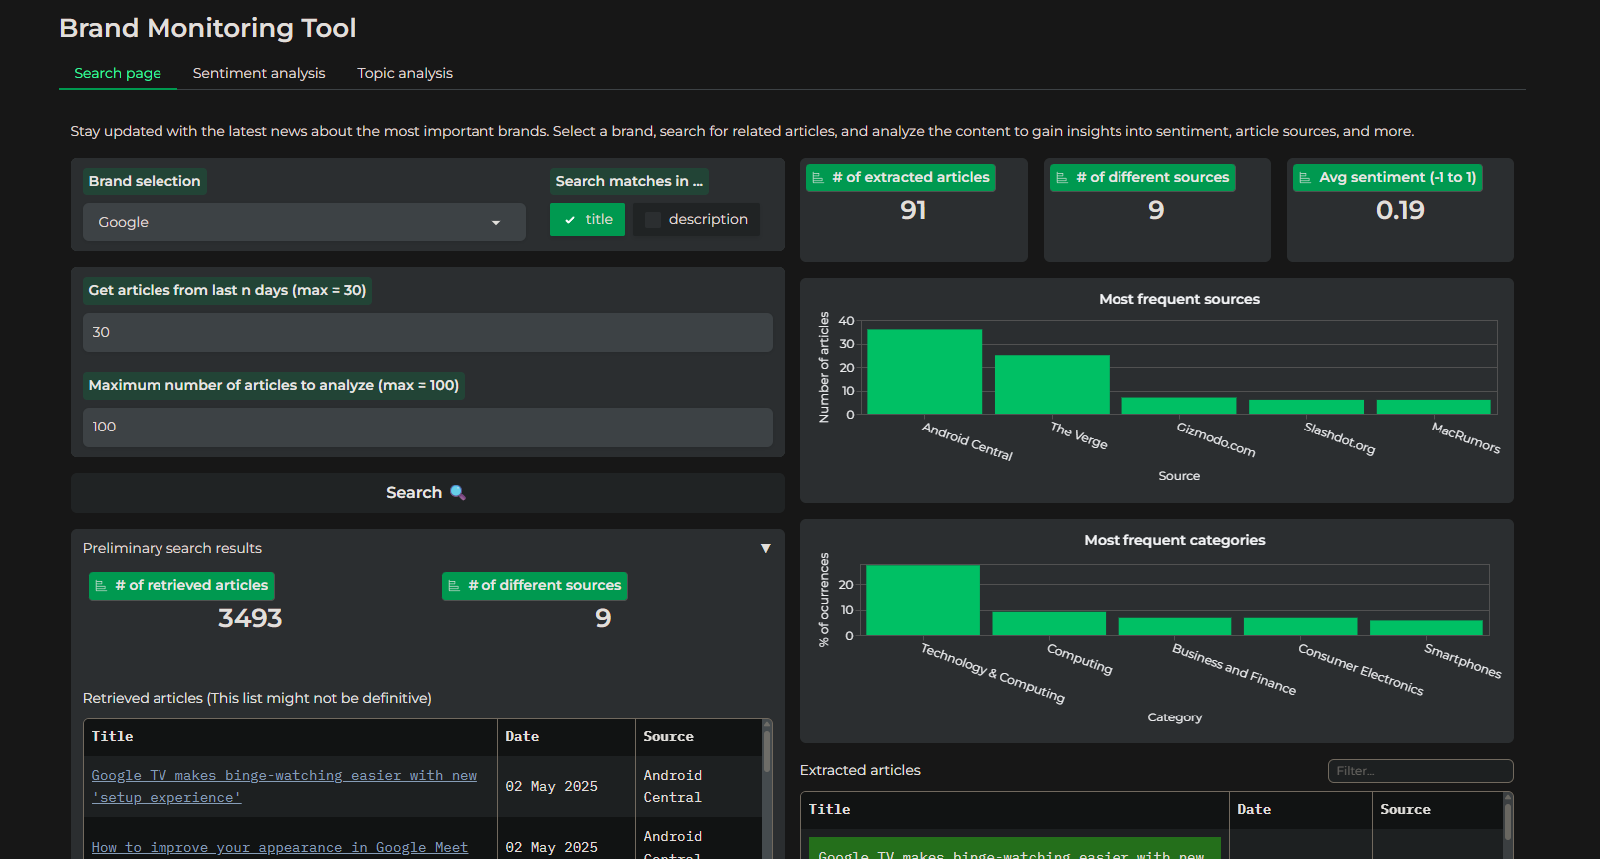Image resolution: width=1600 pixels, height=859 pixels.
Task: Click the Smartphones category bar
Action: tap(1427, 628)
